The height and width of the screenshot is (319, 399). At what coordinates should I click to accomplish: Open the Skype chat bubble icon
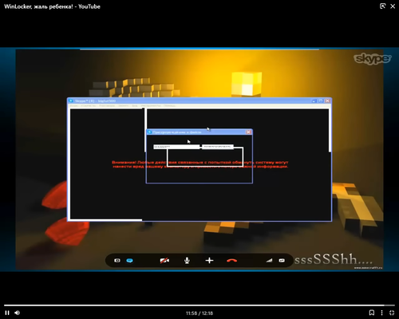129,261
